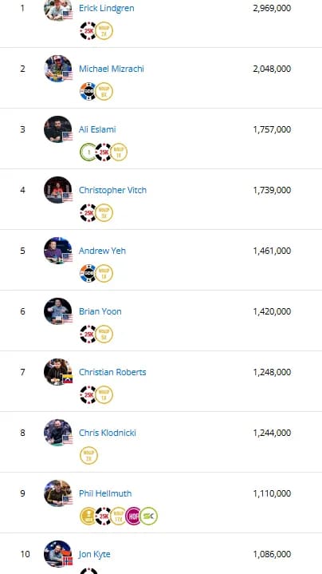Viewport: 322px width, 574px height.
Task: Click Chris Klodnicki's avatar photo
Action: click(x=57, y=433)
